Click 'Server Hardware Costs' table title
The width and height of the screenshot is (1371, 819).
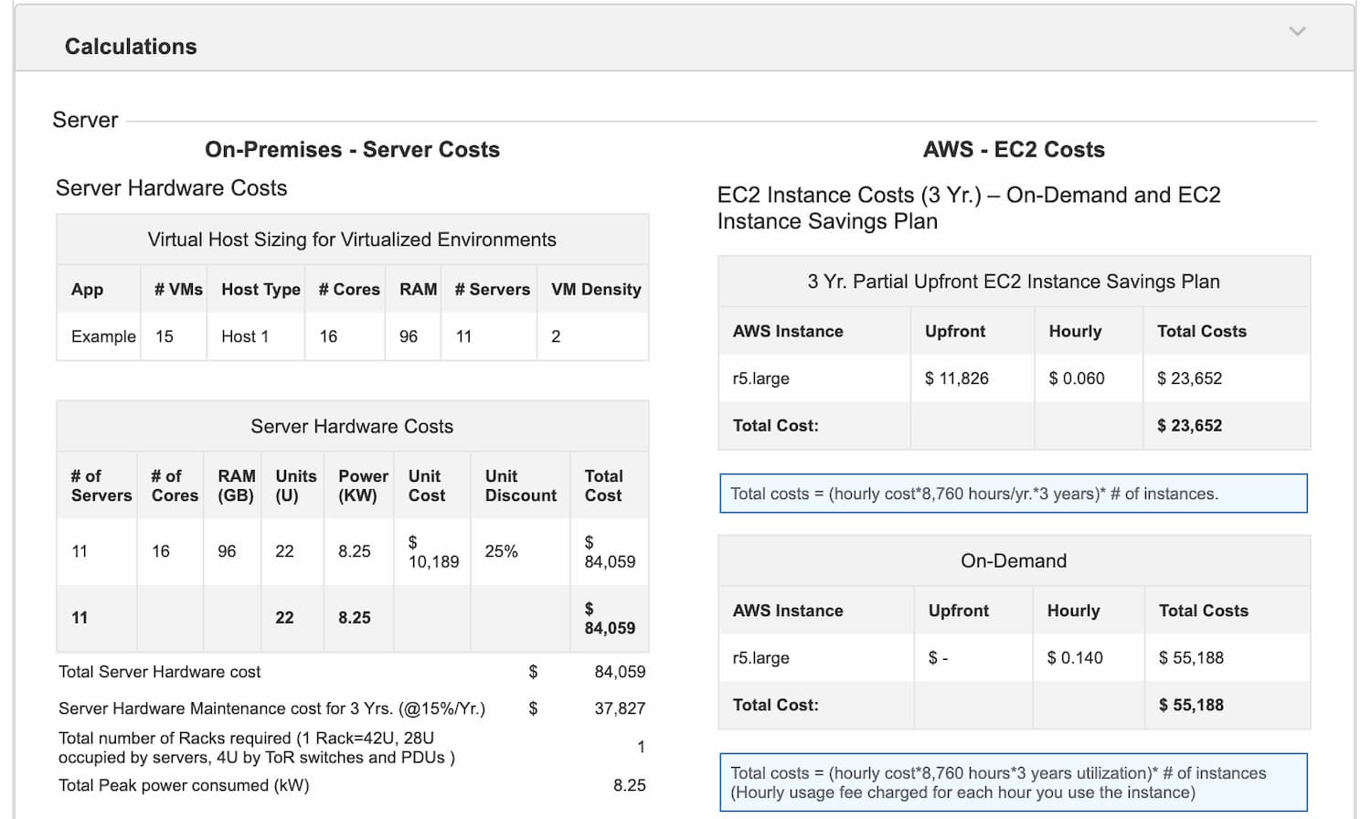(x=352, y=426)
